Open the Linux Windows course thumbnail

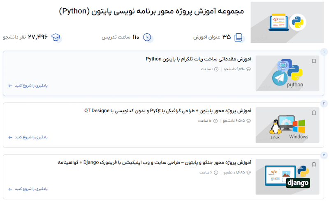click(287, 125)
